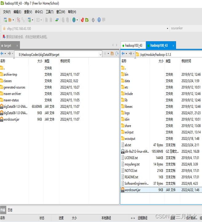Click the speech bubble feedback icon

104,20
